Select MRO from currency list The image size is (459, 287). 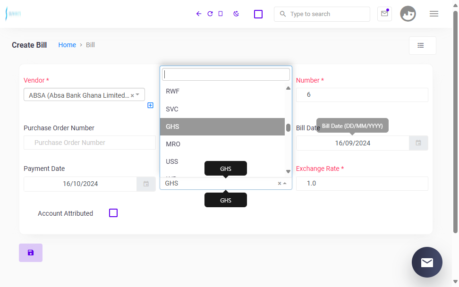(x=222, y=144)
